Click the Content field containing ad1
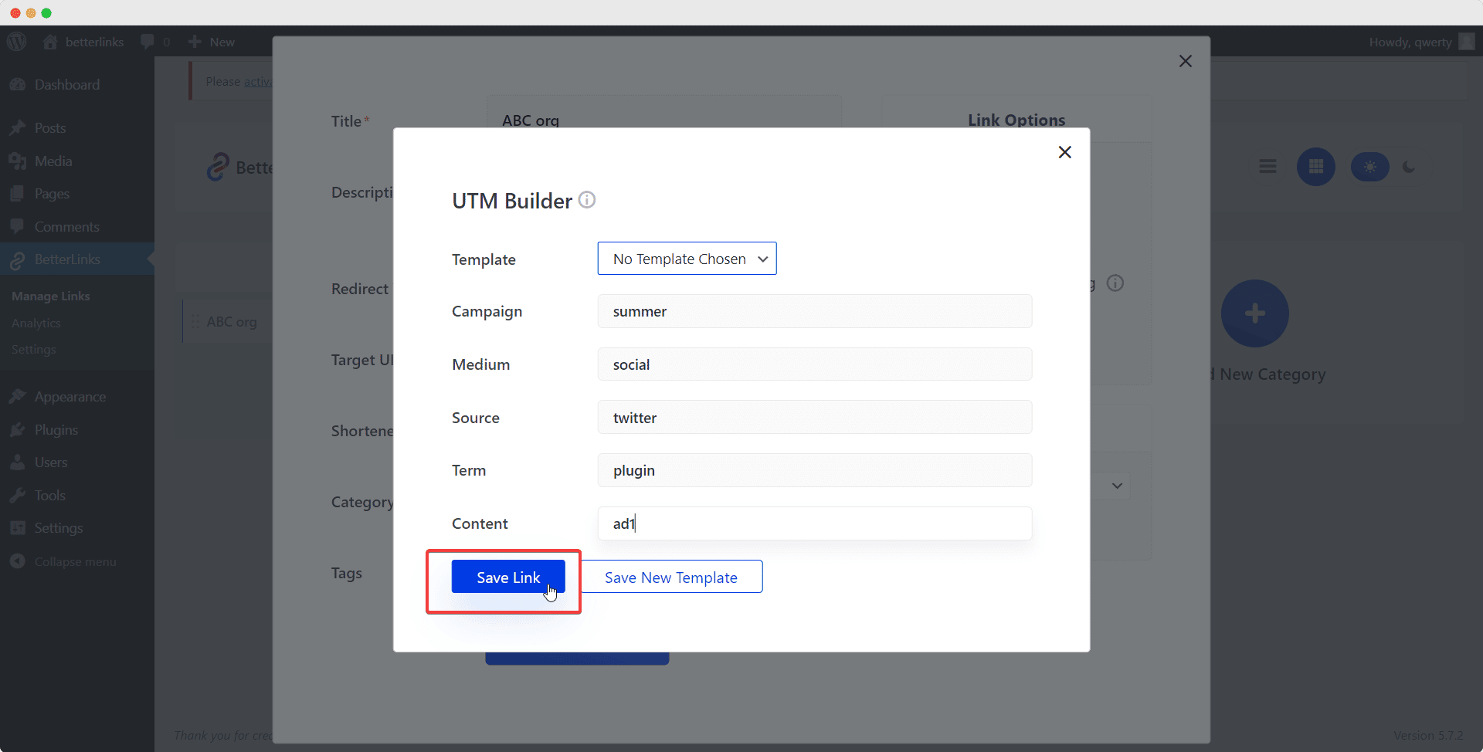Viewport: 1483px width, 752px height. [x=814, y=523]
